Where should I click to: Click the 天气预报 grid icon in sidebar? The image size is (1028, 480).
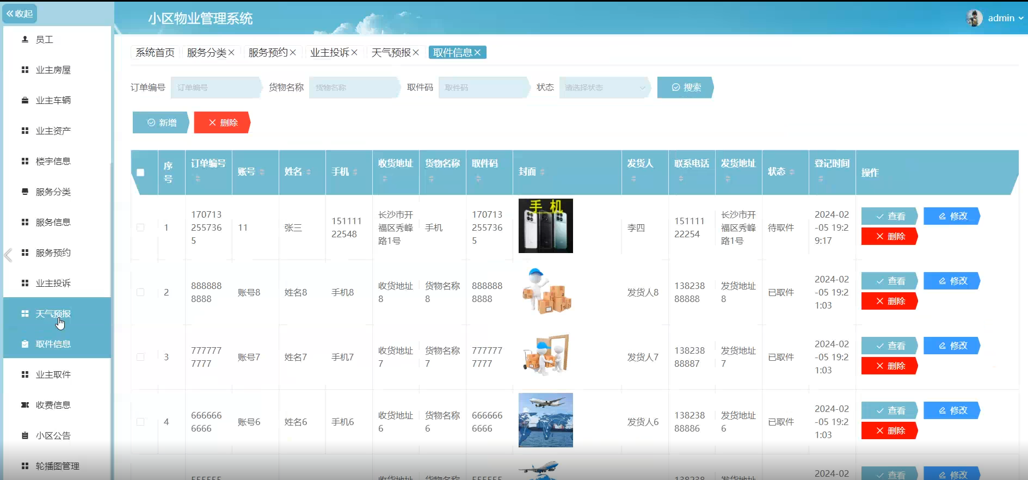[x=24, y=314]
